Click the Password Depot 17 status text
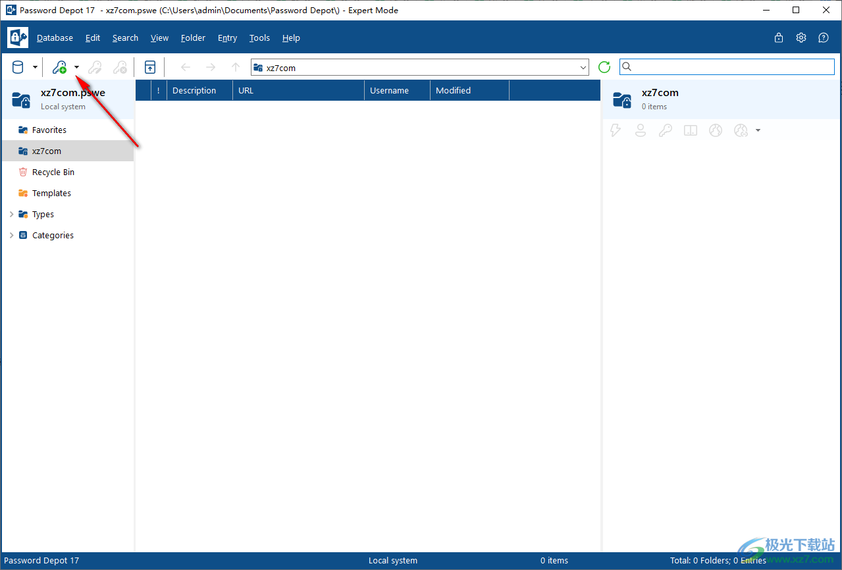This screenshot has width=842, height=570. click(41, 561)
